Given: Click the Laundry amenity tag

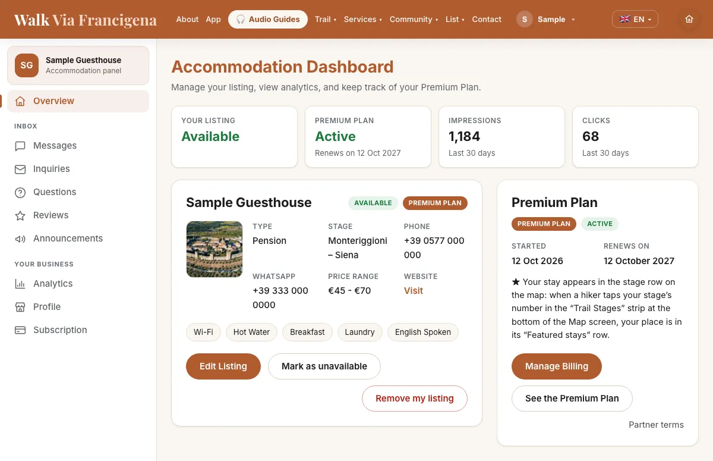Looking at the screenshot, I should [x=359, y=332].
